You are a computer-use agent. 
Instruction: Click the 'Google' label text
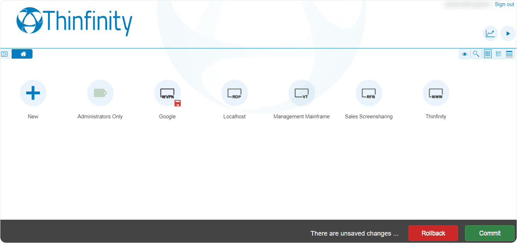point(168,117)
